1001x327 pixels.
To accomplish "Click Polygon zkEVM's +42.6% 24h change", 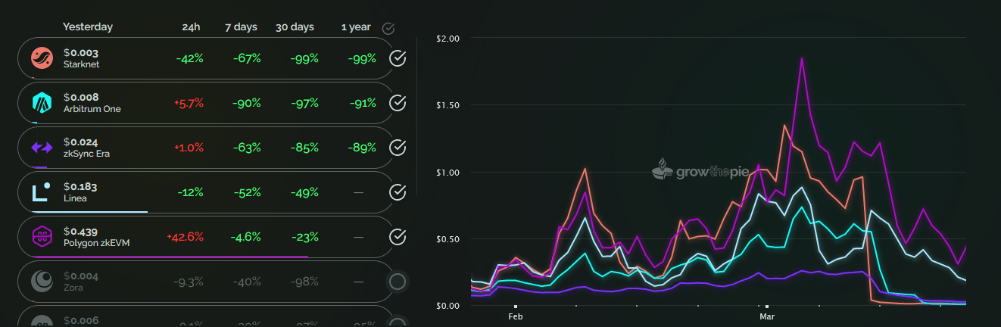I will (x=186, y=237).
